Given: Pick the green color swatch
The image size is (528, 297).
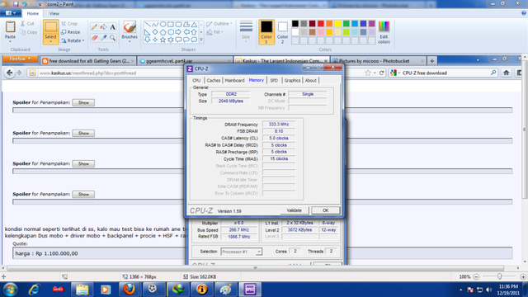Looking at the screenshot, I should click(x=346, y=24).
